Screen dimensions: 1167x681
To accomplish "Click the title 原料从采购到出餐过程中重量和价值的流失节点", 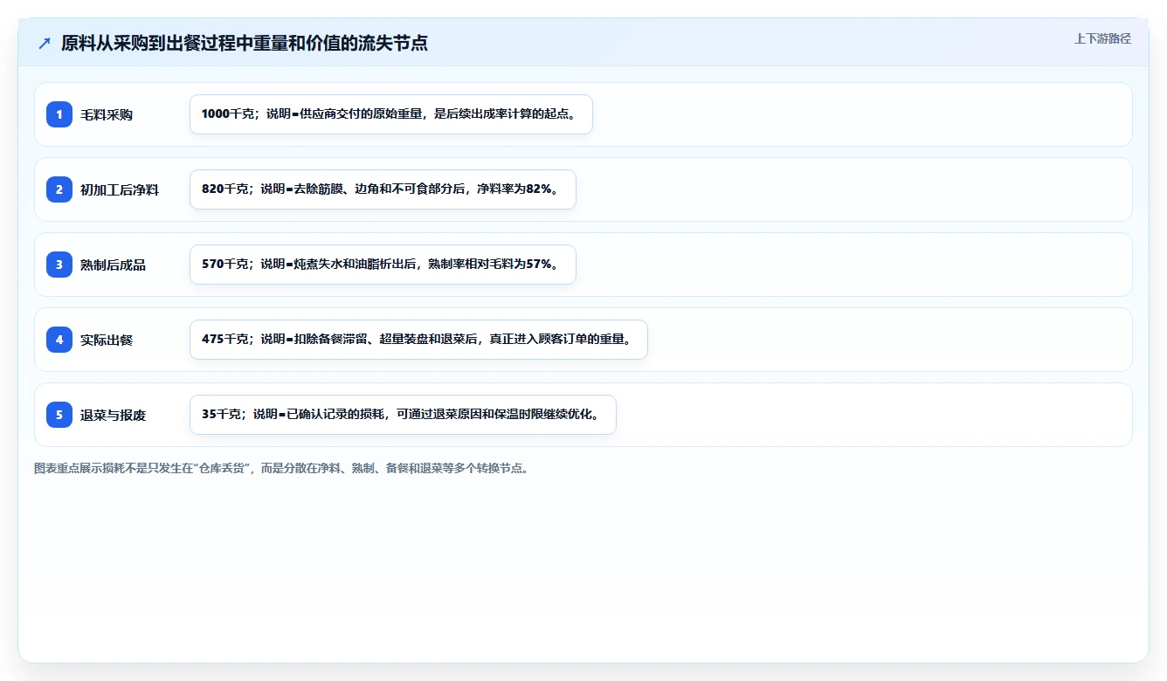I will pyautogui.click(x=245, y=43).
